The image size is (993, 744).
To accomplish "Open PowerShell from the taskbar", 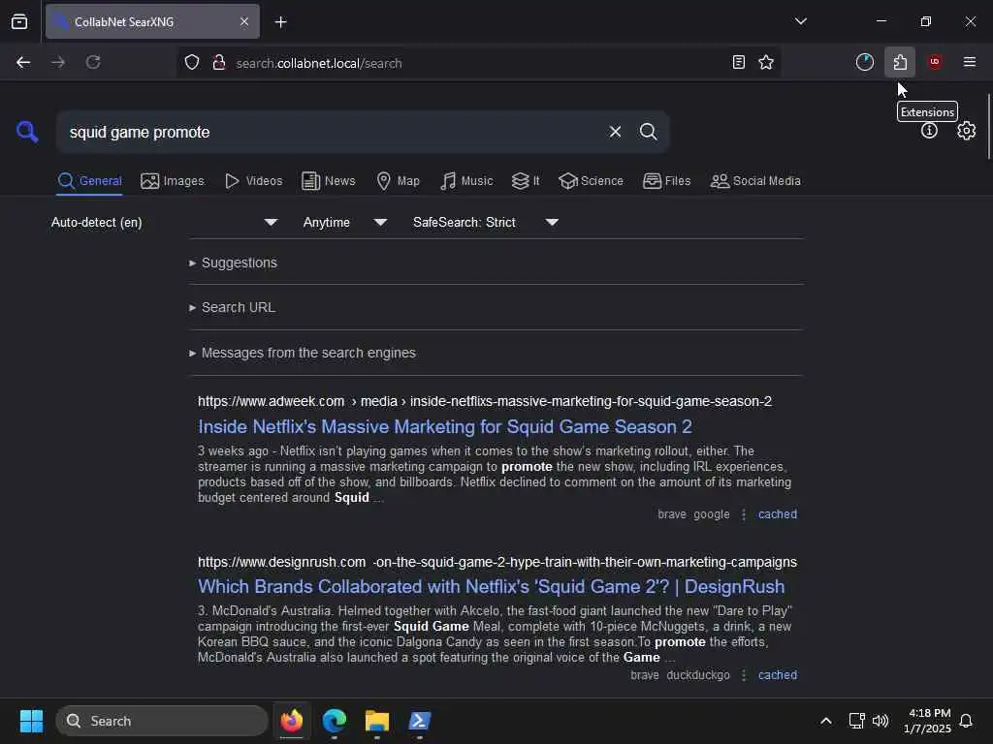I will tap(420, 721).
